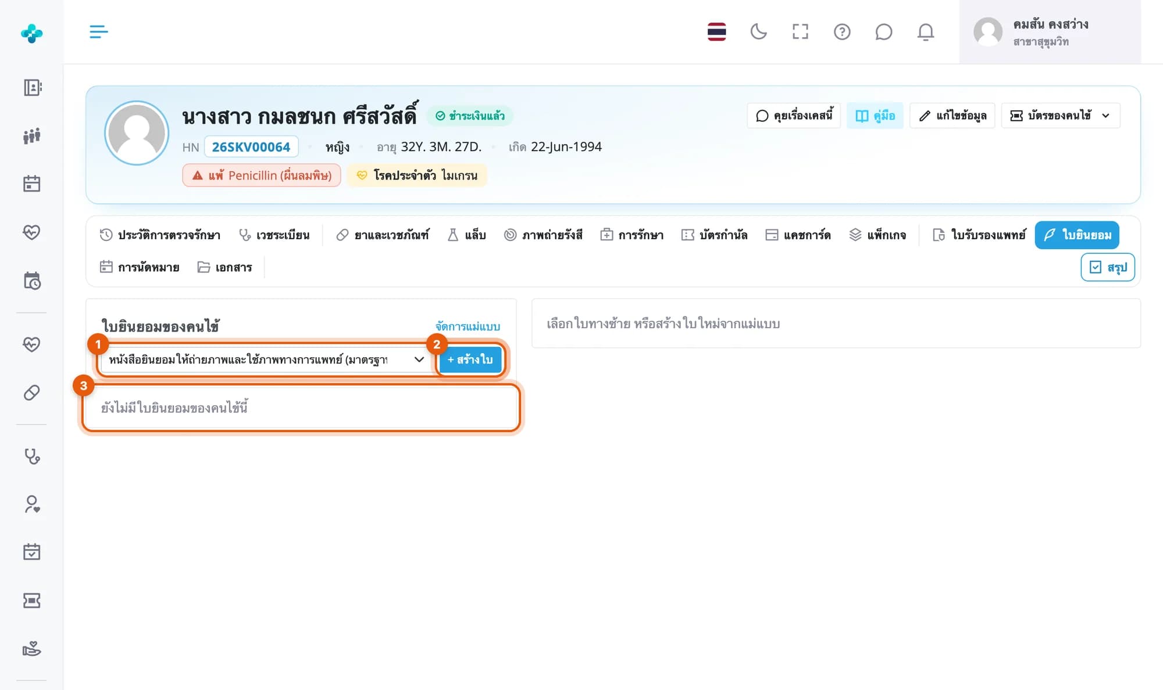Viewport: 1163px width, 690px height.
Task: Click the คุยเรื่องเคสนี้ button
Action: tap(794, 116)
